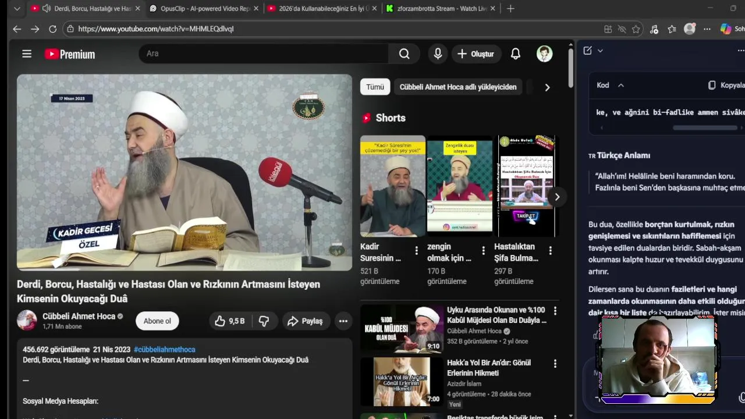Image resolution: width=745 pixels, height=419 pixels.
Task: Click the new chat compose icon in sidebar
Action: click(x=587, y=51)
